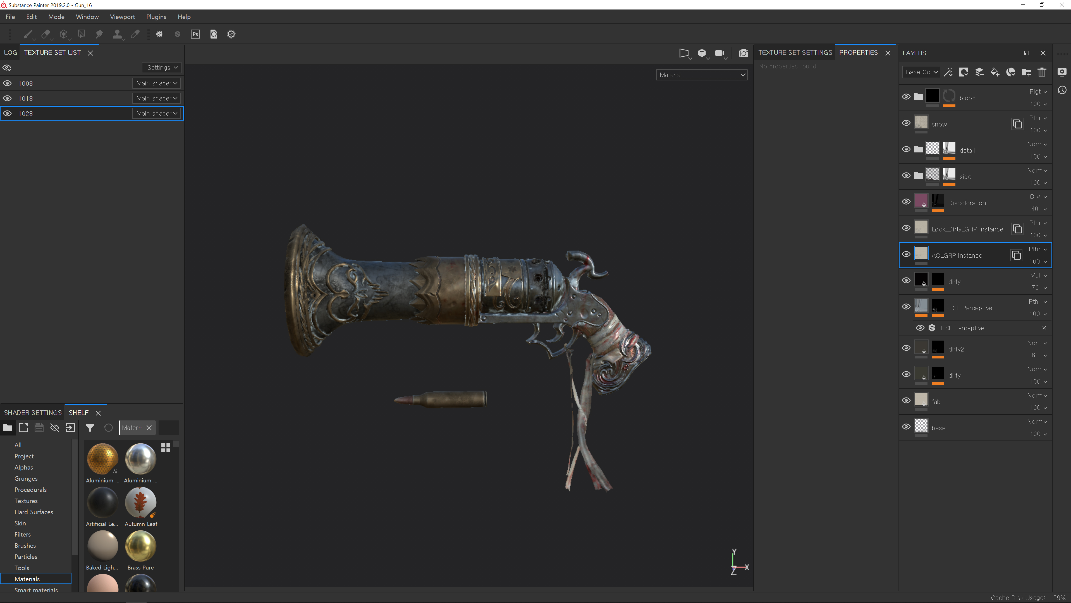
Task: Click the add folder layer icon
Action: (1026, 72)
